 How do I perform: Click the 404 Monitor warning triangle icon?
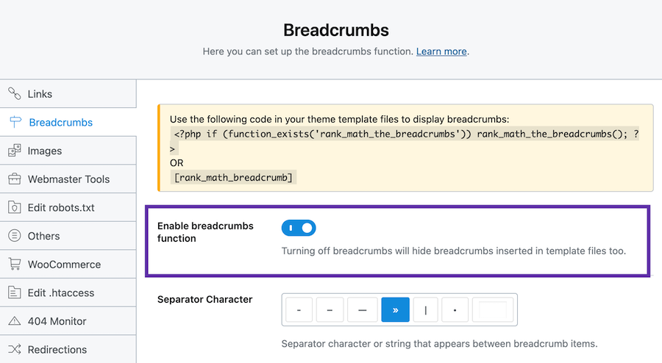[14, 321]
